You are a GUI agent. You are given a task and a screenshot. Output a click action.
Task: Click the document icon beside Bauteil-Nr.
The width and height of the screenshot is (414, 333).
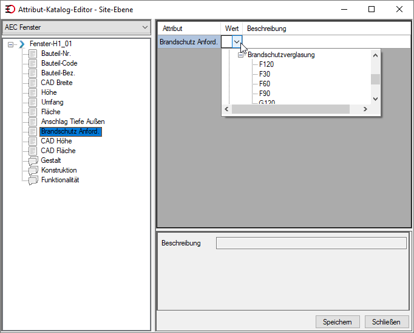[x=33, y=53]
